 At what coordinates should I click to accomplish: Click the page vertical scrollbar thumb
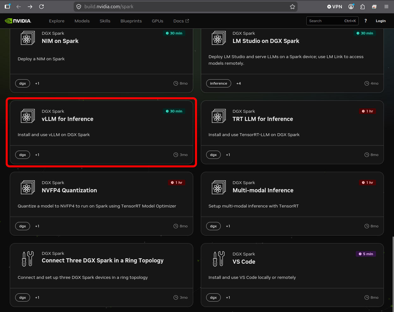pyautogui.click(x=393, y=274)
